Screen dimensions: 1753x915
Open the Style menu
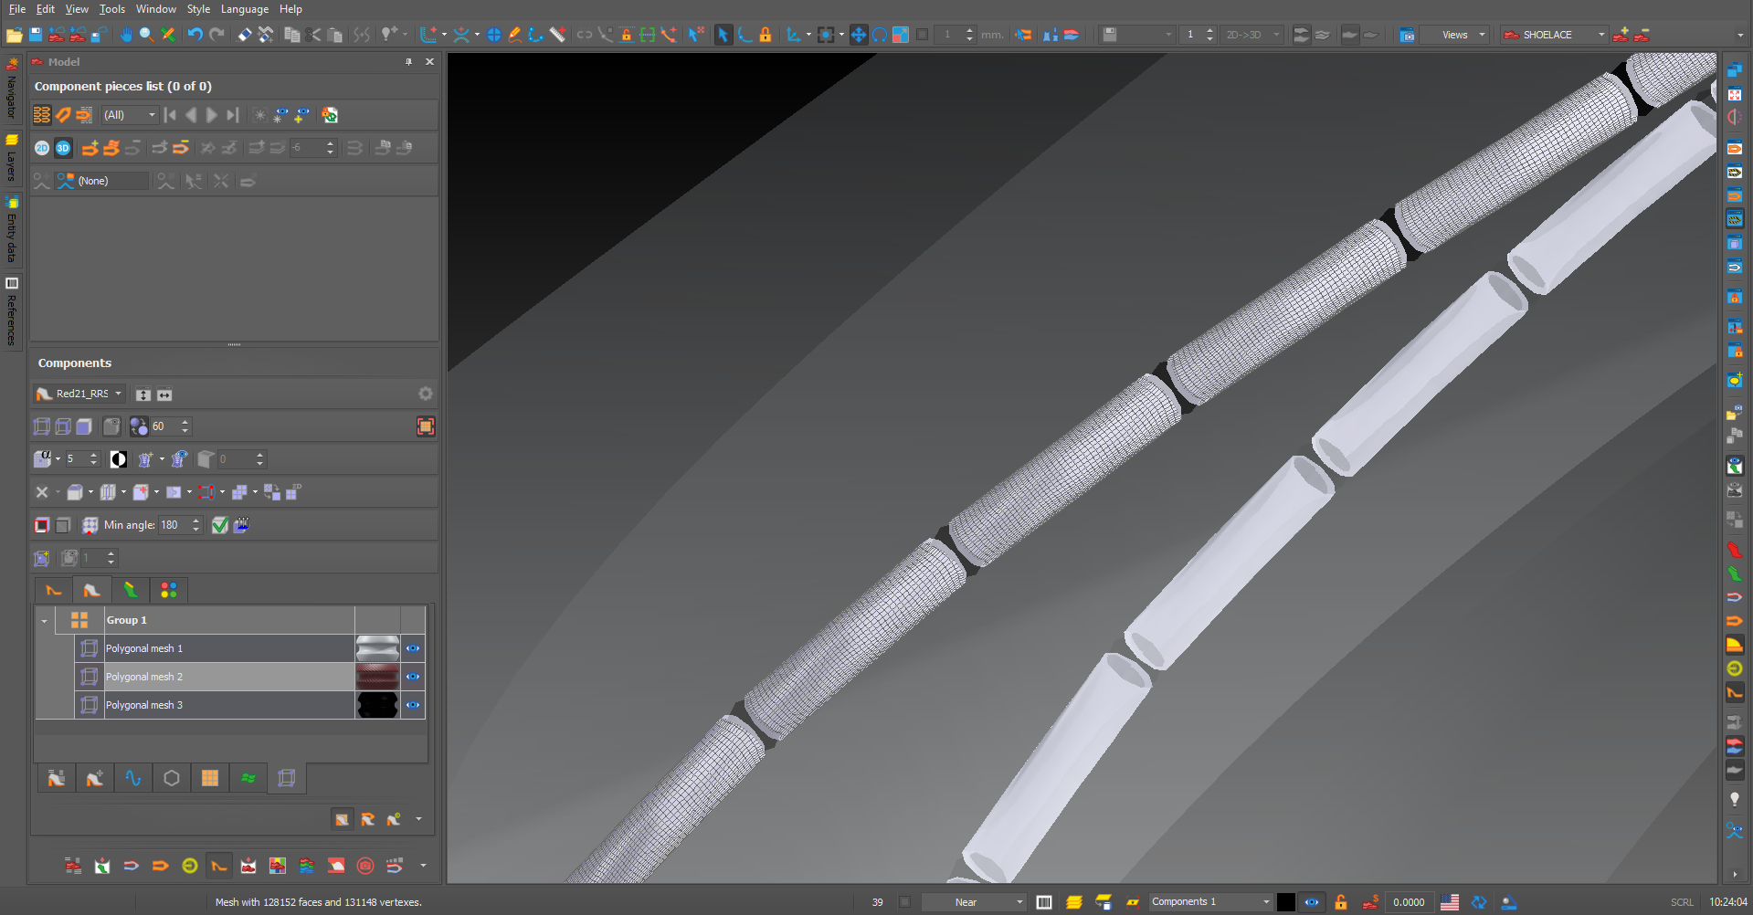(198, 9)
